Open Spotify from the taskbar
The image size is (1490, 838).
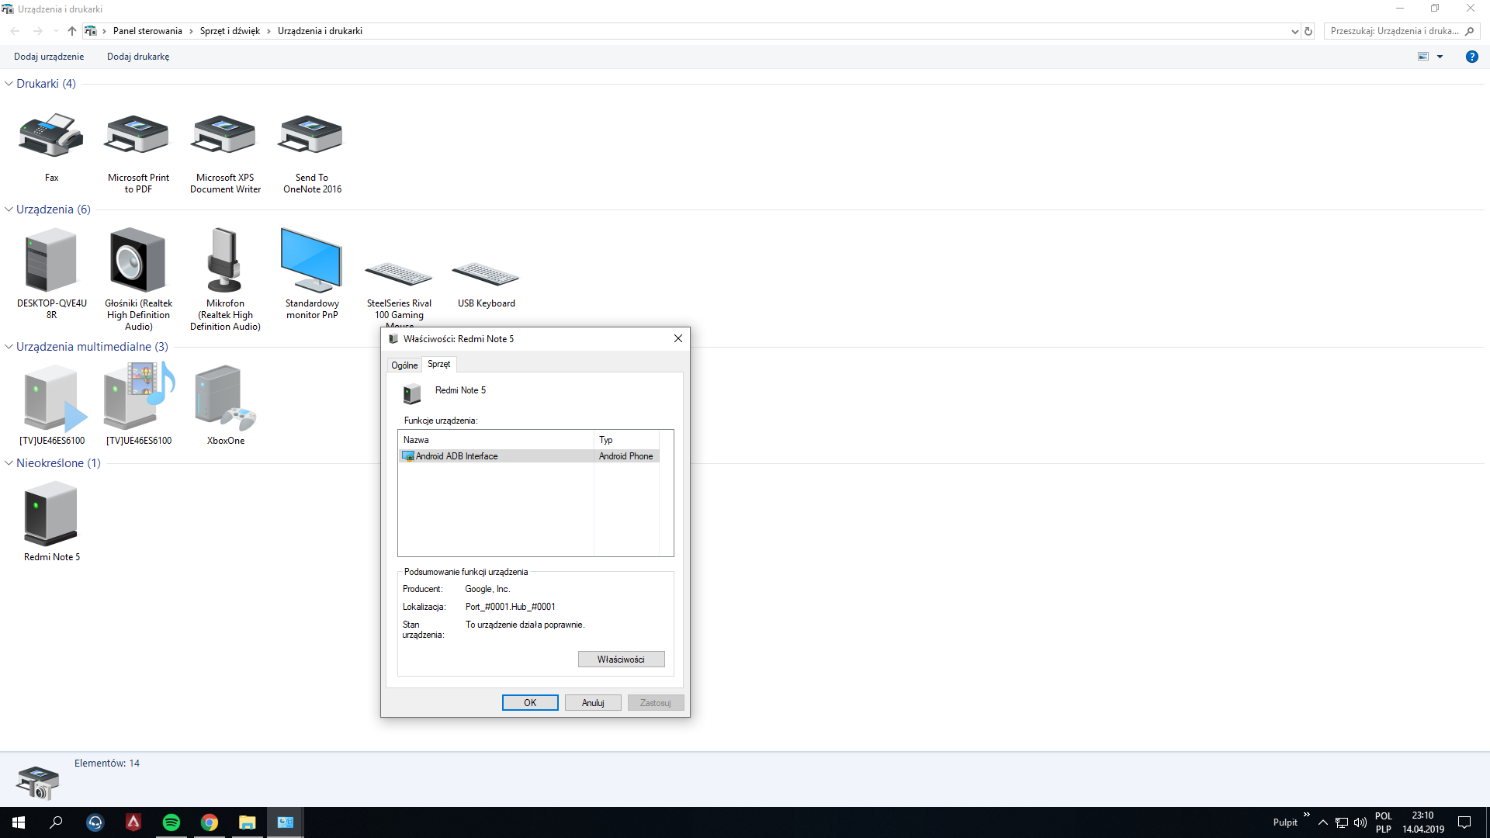point(171,822)
